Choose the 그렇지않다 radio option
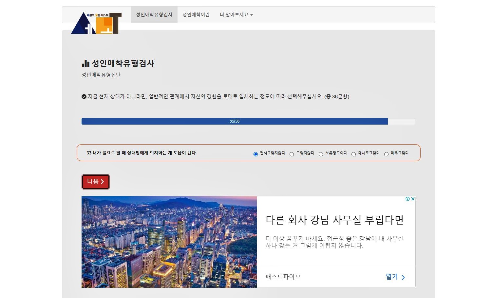Viewport: 492px width, 298px height. point(292,154)
